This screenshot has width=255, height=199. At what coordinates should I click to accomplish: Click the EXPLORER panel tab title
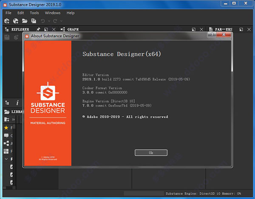[x=20, y=29]
